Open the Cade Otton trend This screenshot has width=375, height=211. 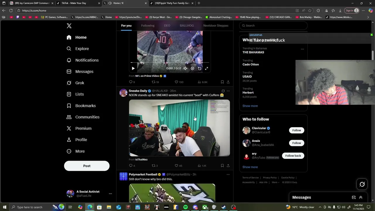point(250,64)
